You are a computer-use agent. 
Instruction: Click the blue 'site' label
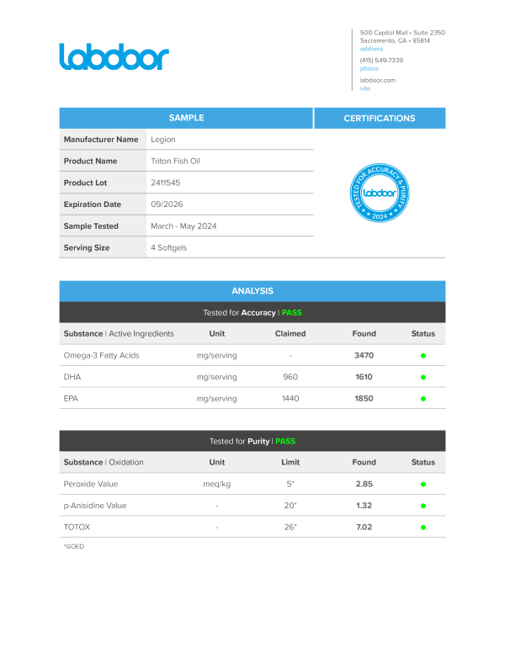coord(365,88)
